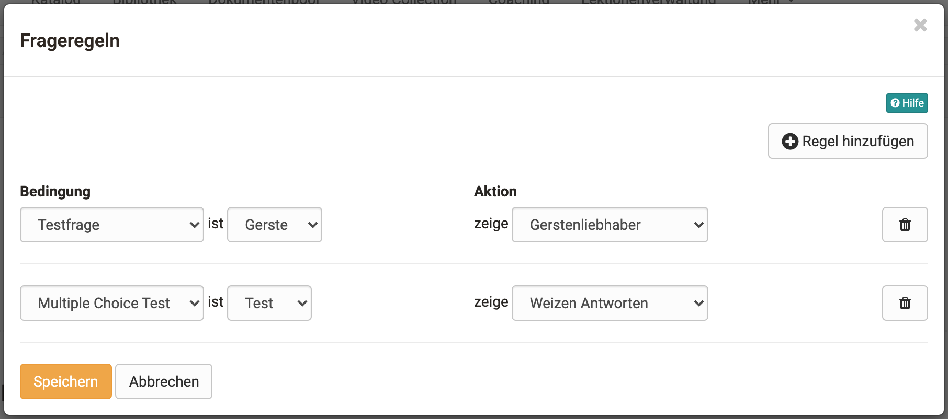
Task: Save rules with Speichern button
Action: pyautogui.click(x=66, y=381)
